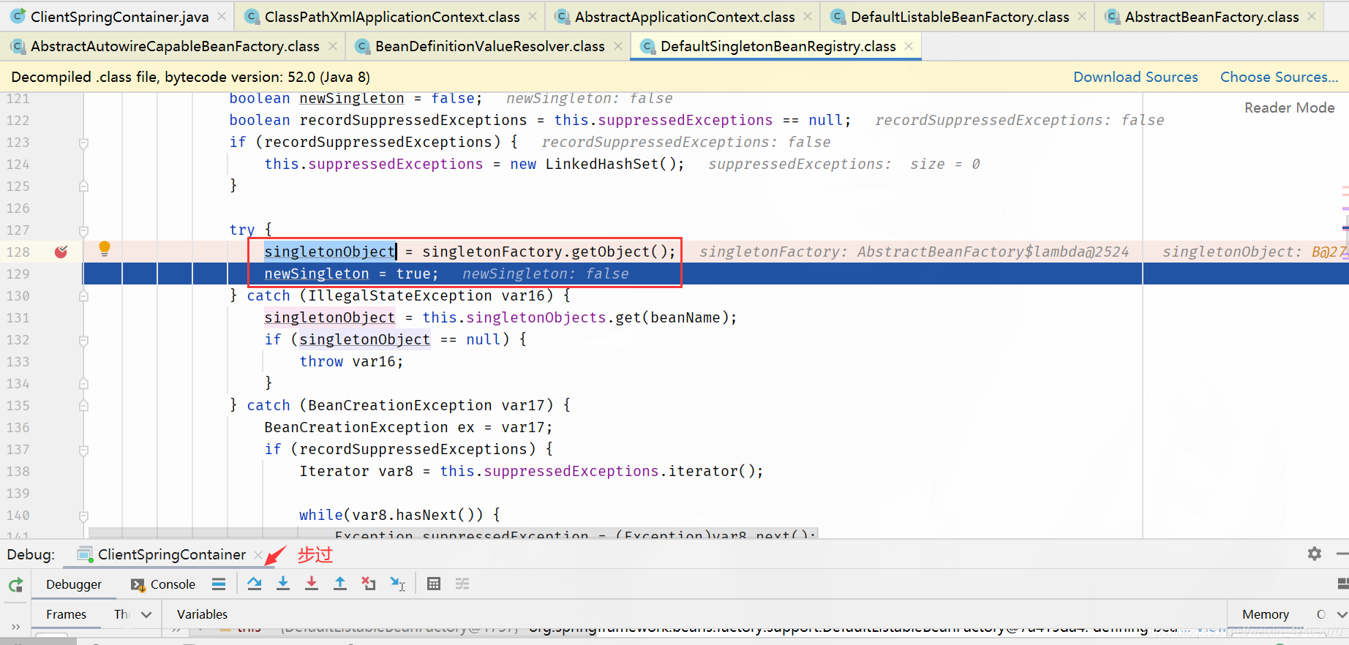The height and width of the screenshot is (645, 1349).
Task: Switch to the Console tab
Action: (163, 584)
